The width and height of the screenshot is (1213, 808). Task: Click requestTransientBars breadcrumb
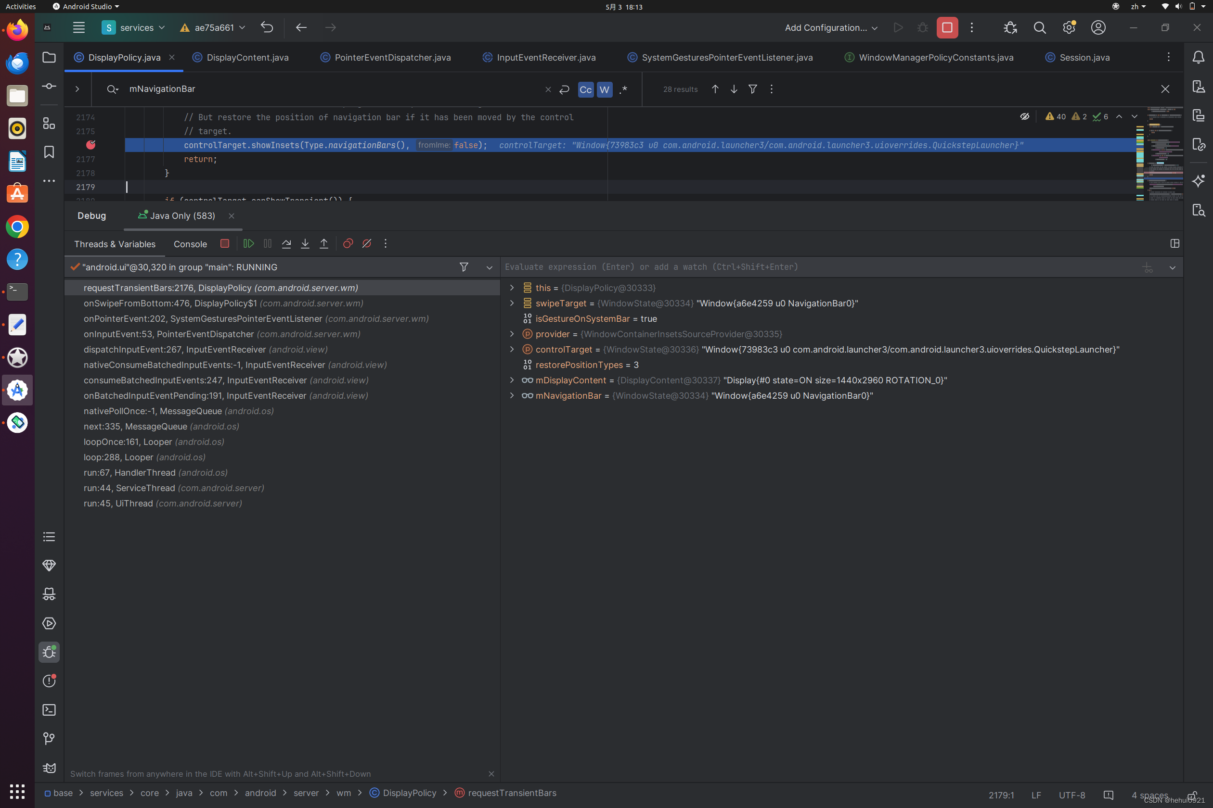point(505,793)
